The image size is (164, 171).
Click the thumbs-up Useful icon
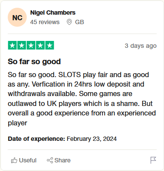14,160
